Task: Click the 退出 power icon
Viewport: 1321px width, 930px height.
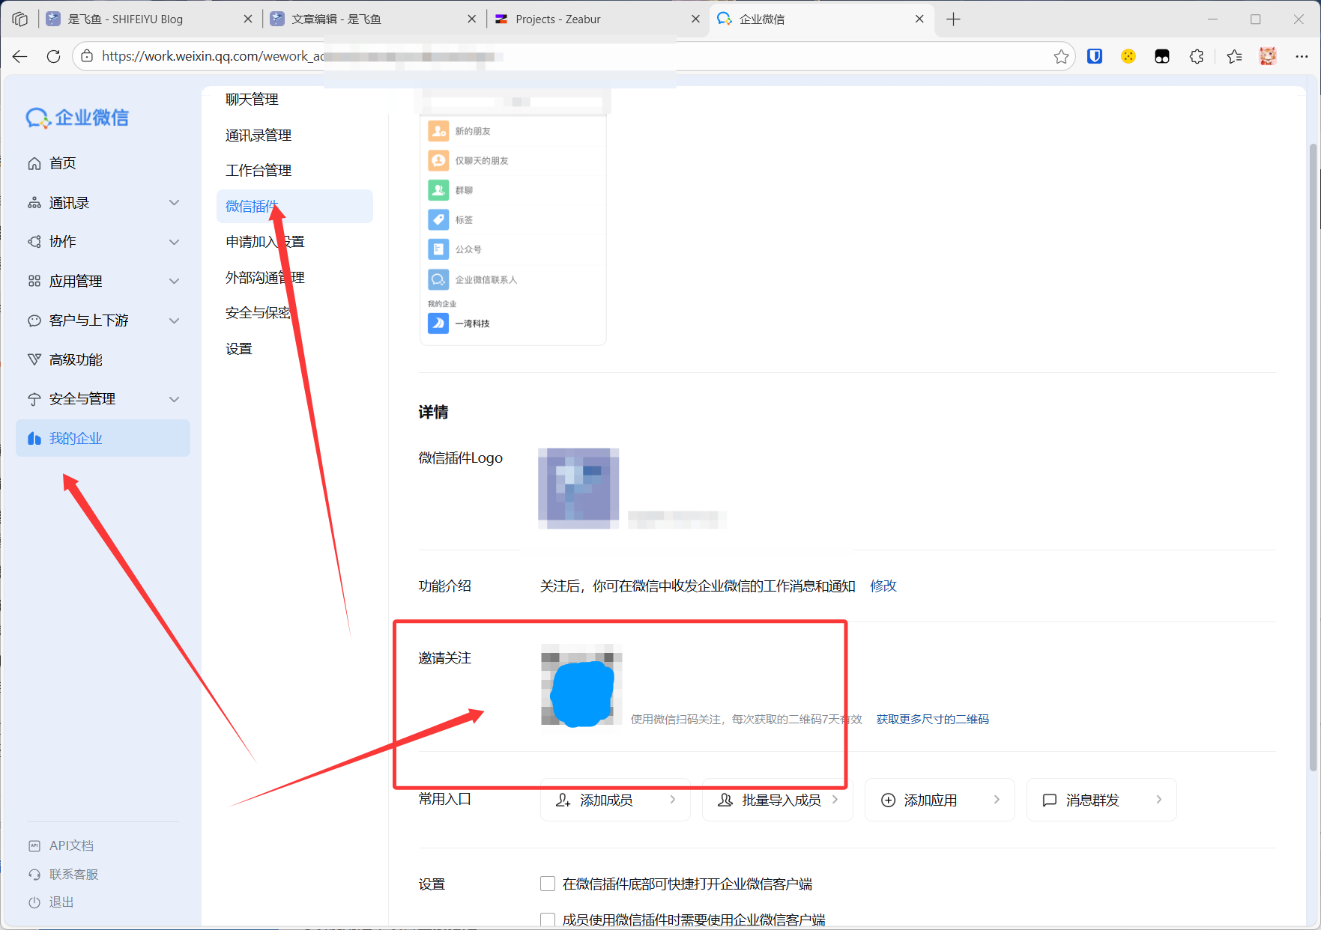Action: click(34, 902)
